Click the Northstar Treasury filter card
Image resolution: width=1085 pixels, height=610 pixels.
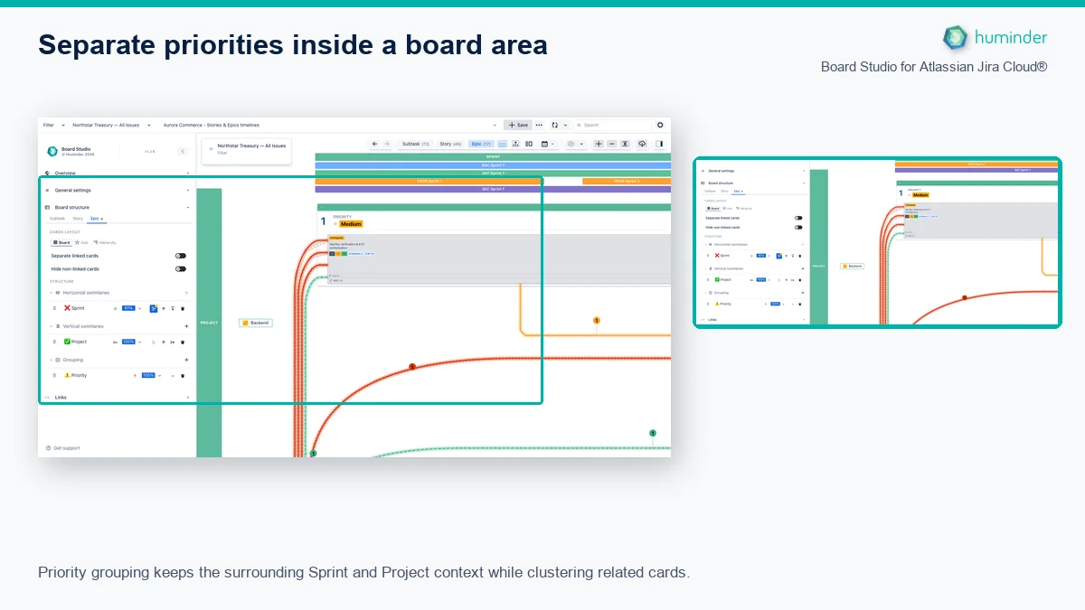[246, 151]
